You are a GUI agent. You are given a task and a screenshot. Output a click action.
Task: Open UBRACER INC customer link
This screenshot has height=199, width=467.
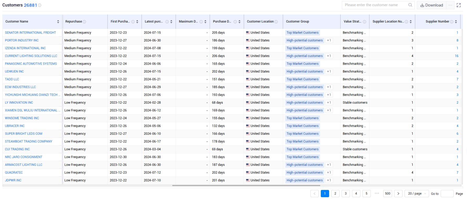coord(15,126)
